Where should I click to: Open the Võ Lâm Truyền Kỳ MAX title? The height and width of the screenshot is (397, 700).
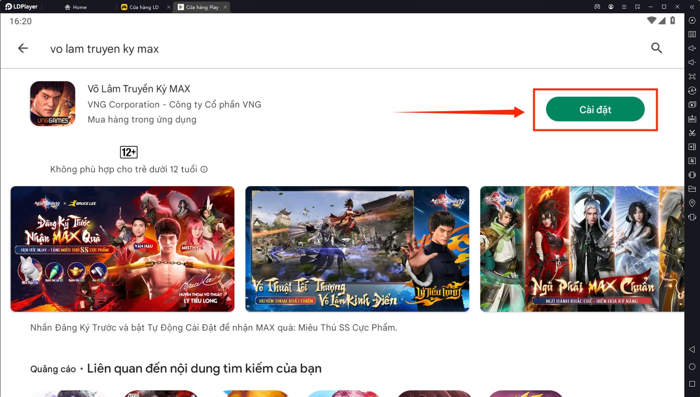click(139, 89)
